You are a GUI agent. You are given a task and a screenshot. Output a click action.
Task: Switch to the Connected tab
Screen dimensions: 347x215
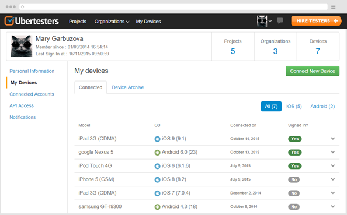coord(91,87)
